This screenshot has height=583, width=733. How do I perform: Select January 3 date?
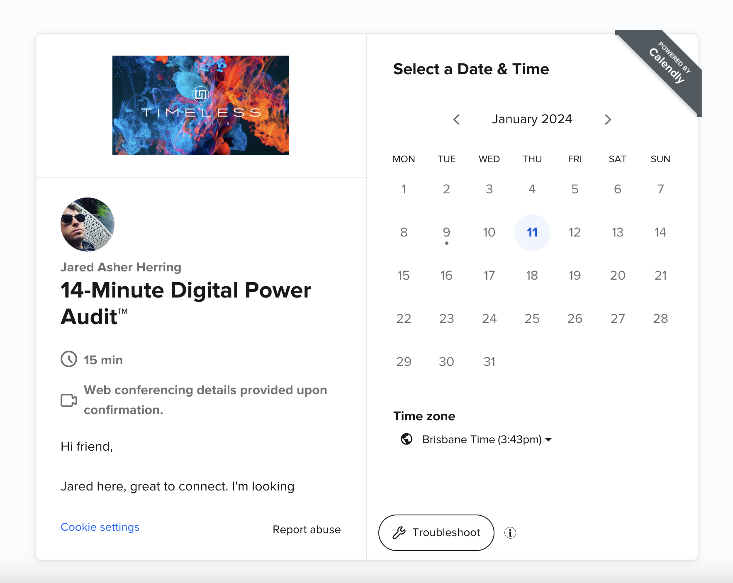[489, 189]
